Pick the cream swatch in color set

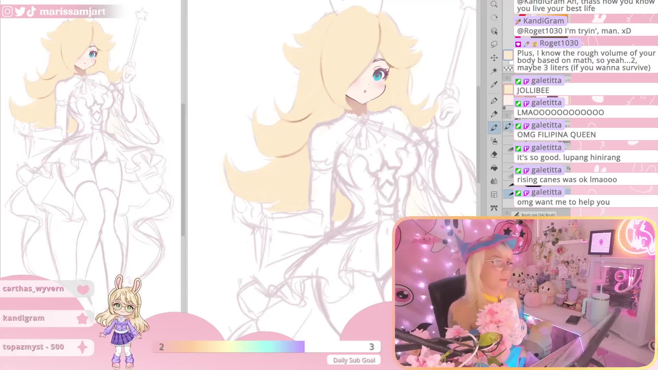[508, 89]
